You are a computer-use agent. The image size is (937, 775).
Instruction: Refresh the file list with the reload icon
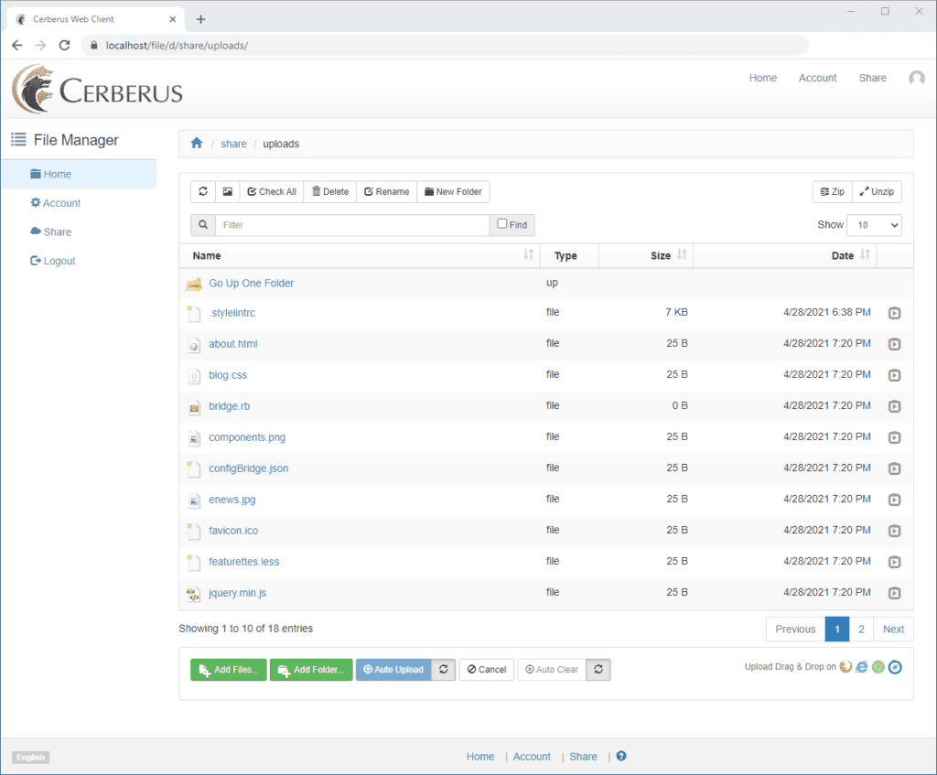(x=202, y=191)
